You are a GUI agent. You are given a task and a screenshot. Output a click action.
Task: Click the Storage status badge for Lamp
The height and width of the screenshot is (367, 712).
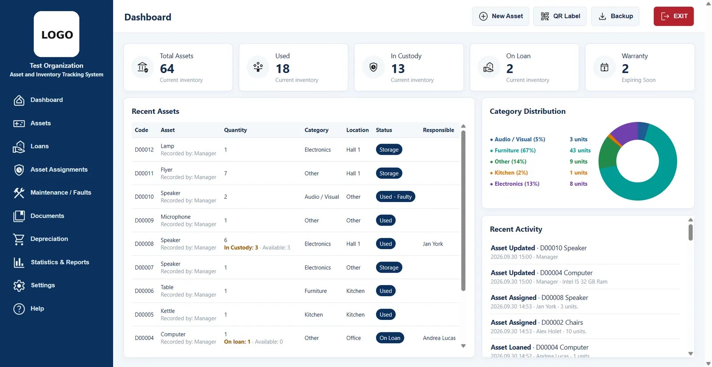(x=389, y=150)
